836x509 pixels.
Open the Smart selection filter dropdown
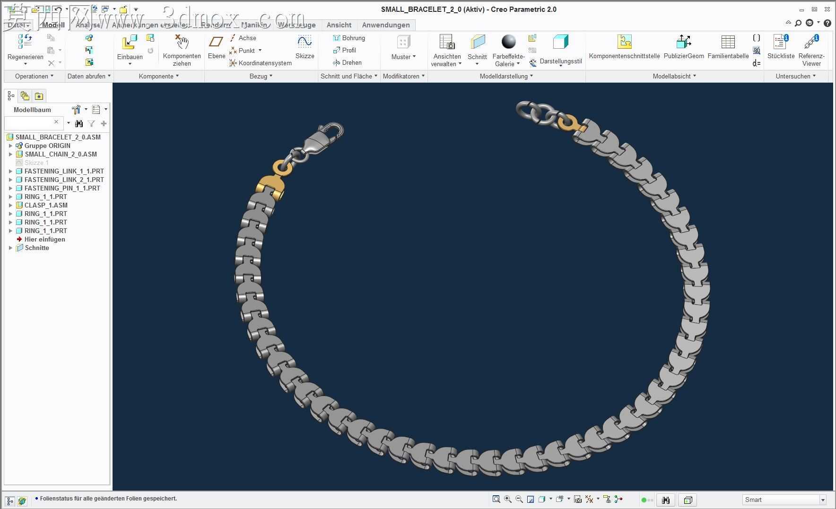(823, 500)
